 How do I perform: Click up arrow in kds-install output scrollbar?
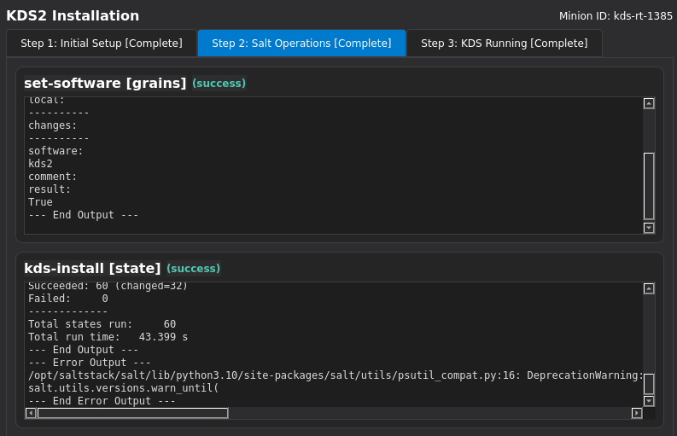pos(649,288)
